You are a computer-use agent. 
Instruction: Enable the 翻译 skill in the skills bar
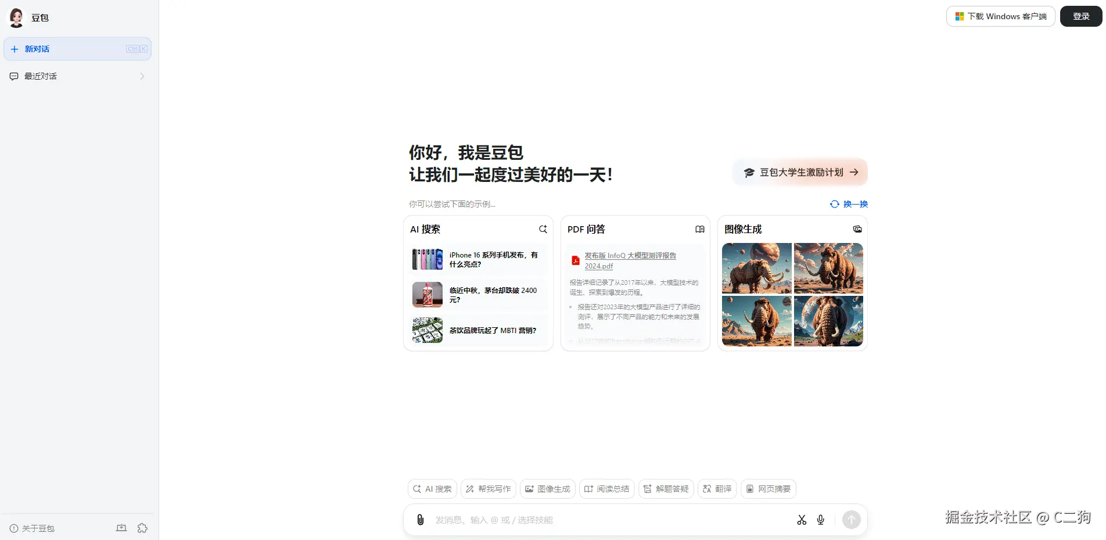pyautogui.click(x=717, y=489)
